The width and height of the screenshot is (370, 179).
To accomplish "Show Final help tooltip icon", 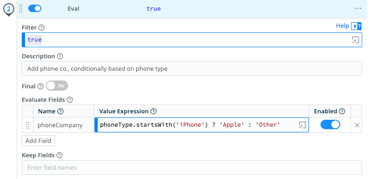I will point(41,86).
